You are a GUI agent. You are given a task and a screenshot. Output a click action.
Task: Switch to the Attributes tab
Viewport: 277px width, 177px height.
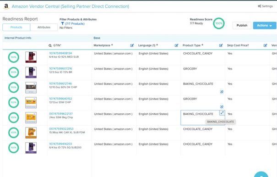pyautogui.click(x=44, y=27)
